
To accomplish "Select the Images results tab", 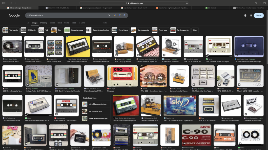I will tap(35, 23).
